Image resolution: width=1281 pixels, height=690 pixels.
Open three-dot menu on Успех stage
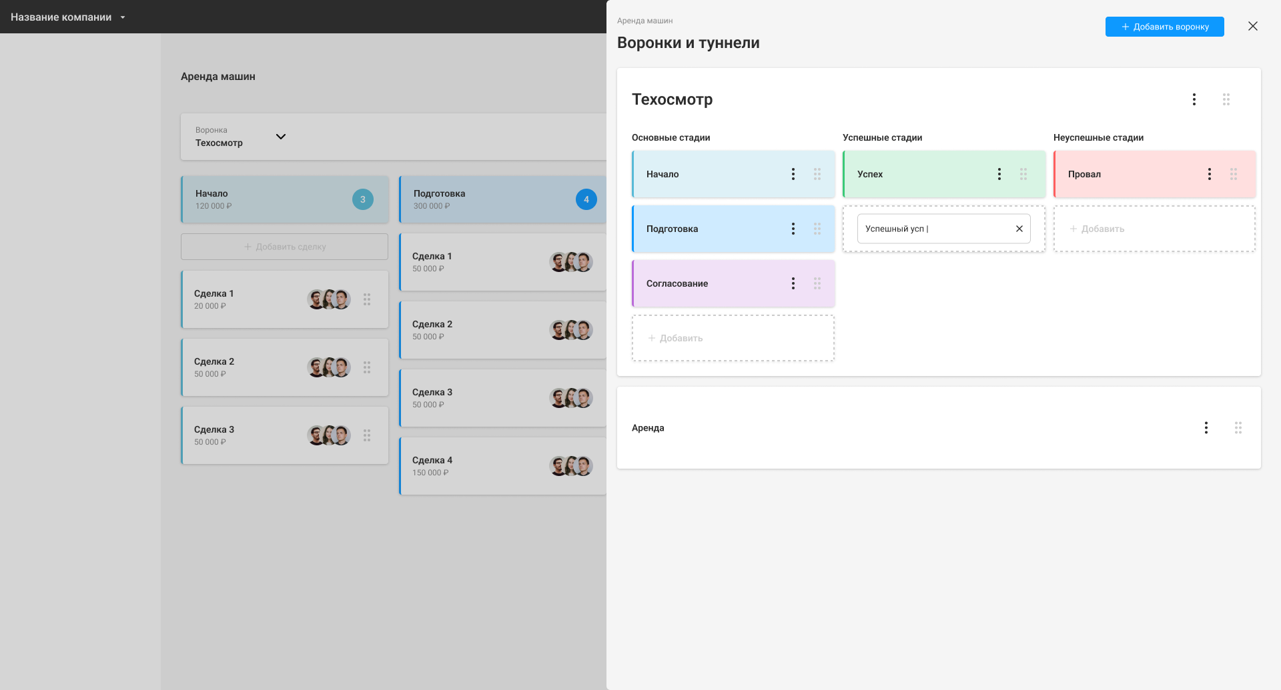coord(999,174)
